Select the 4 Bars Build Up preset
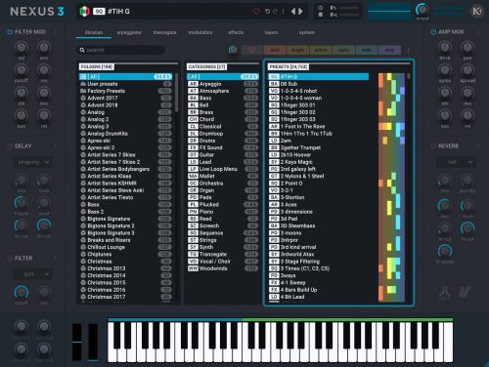This screenshot has width=489, height=367. [319, 290]
